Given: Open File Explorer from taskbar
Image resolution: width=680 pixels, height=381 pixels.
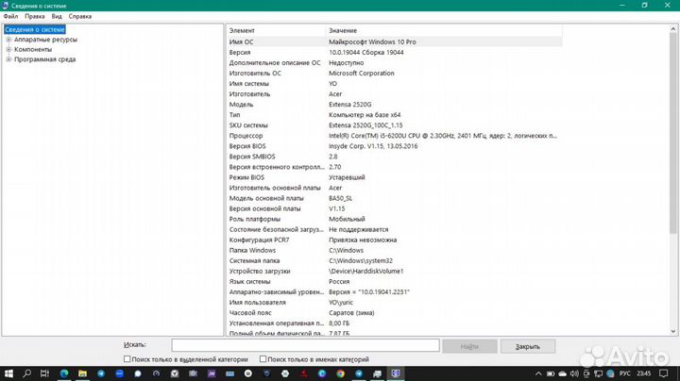Looking at the screenshot, I should point(82,373).
